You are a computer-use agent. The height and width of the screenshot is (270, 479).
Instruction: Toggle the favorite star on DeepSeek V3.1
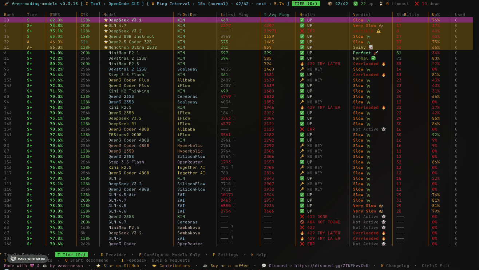click(106, 20)
